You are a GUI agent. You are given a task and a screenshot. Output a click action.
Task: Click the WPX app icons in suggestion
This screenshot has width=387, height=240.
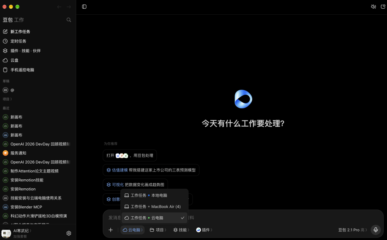pos(122,155)
